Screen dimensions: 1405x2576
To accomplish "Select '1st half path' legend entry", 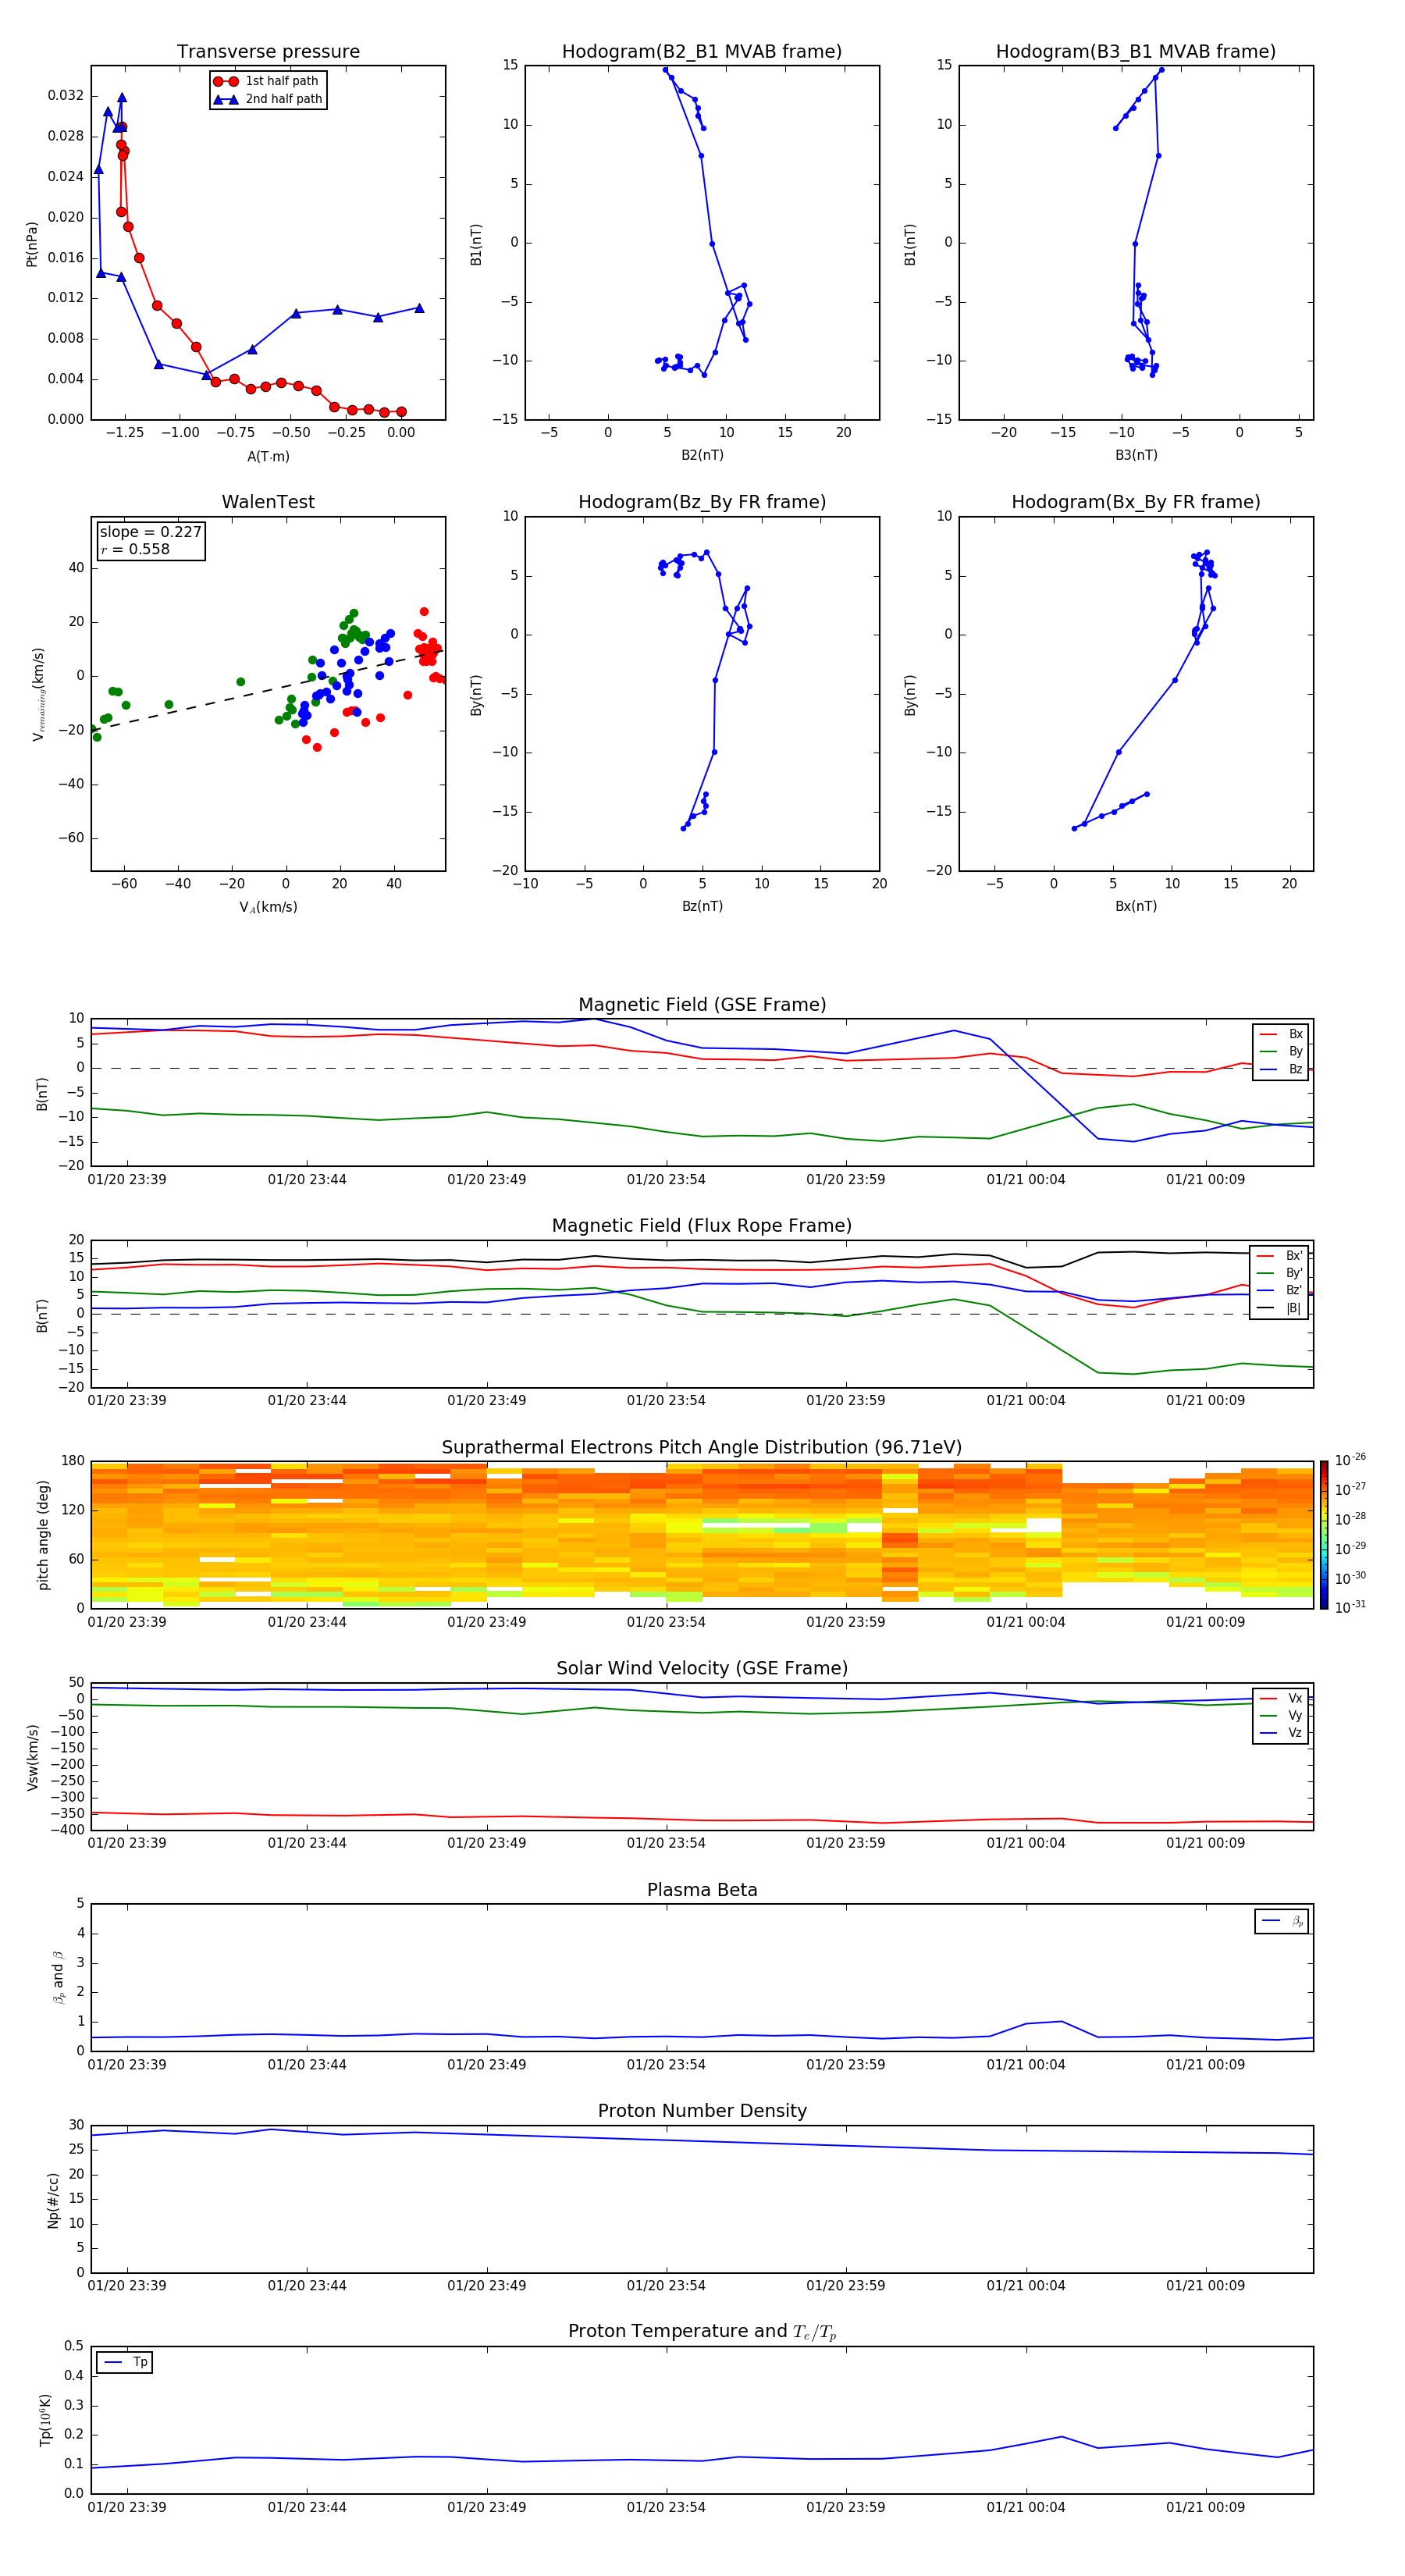I will (268, 81).
